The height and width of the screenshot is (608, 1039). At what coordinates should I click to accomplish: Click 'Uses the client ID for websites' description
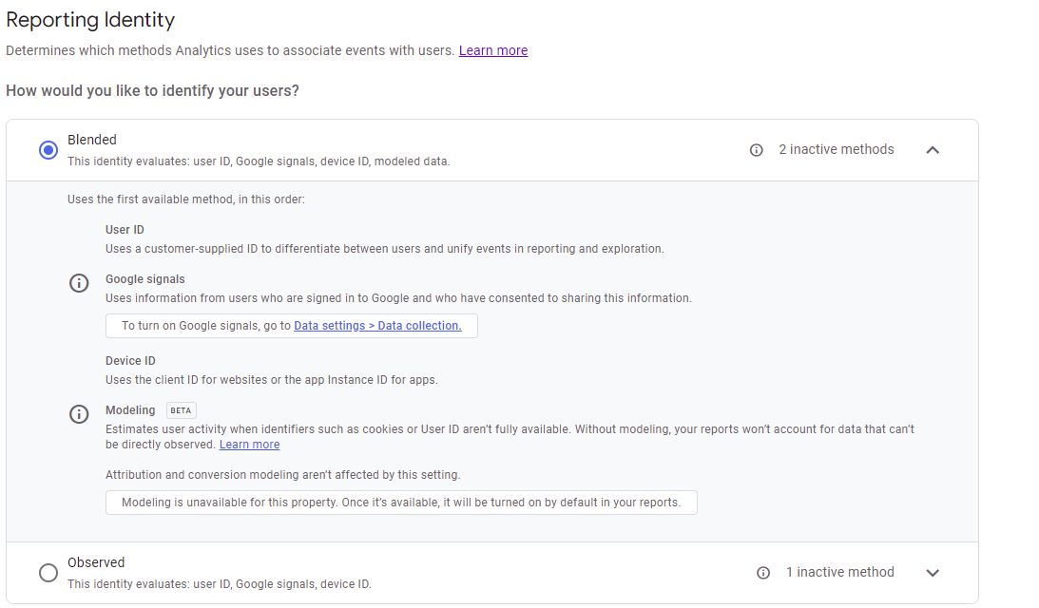click(272, 380)
